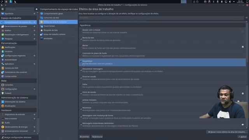Expand arrow next to Dispositivos de entrada
Screen dimensions: 249x140
pyautogui.click(x=35, y=114)
